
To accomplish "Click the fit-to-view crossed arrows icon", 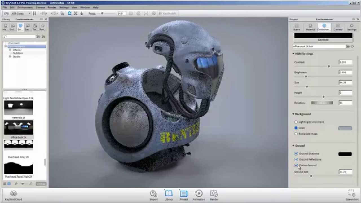I will 76,13.
